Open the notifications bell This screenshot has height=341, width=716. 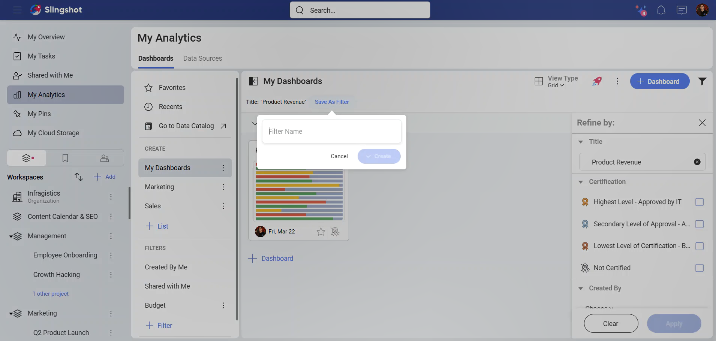coord(661,10)
